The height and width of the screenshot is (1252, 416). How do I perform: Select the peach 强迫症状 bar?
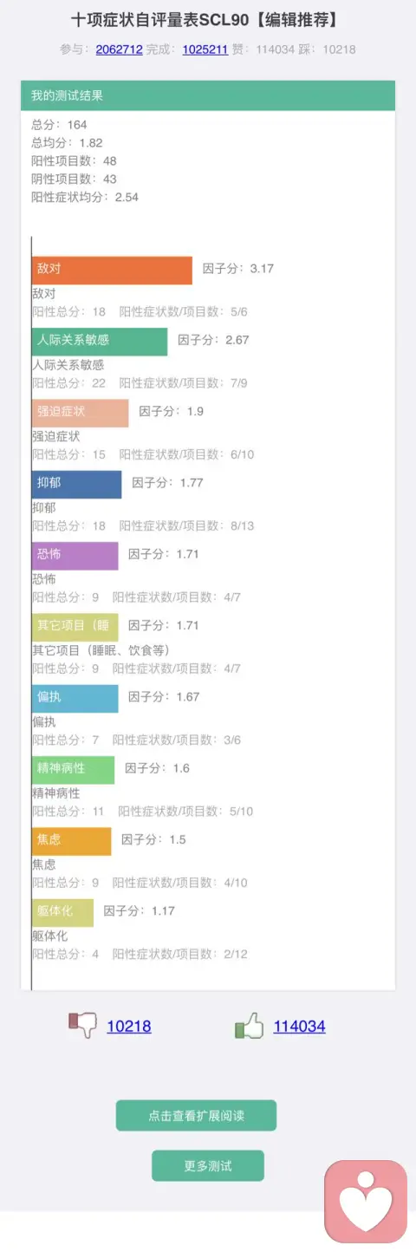click(80, 413)
